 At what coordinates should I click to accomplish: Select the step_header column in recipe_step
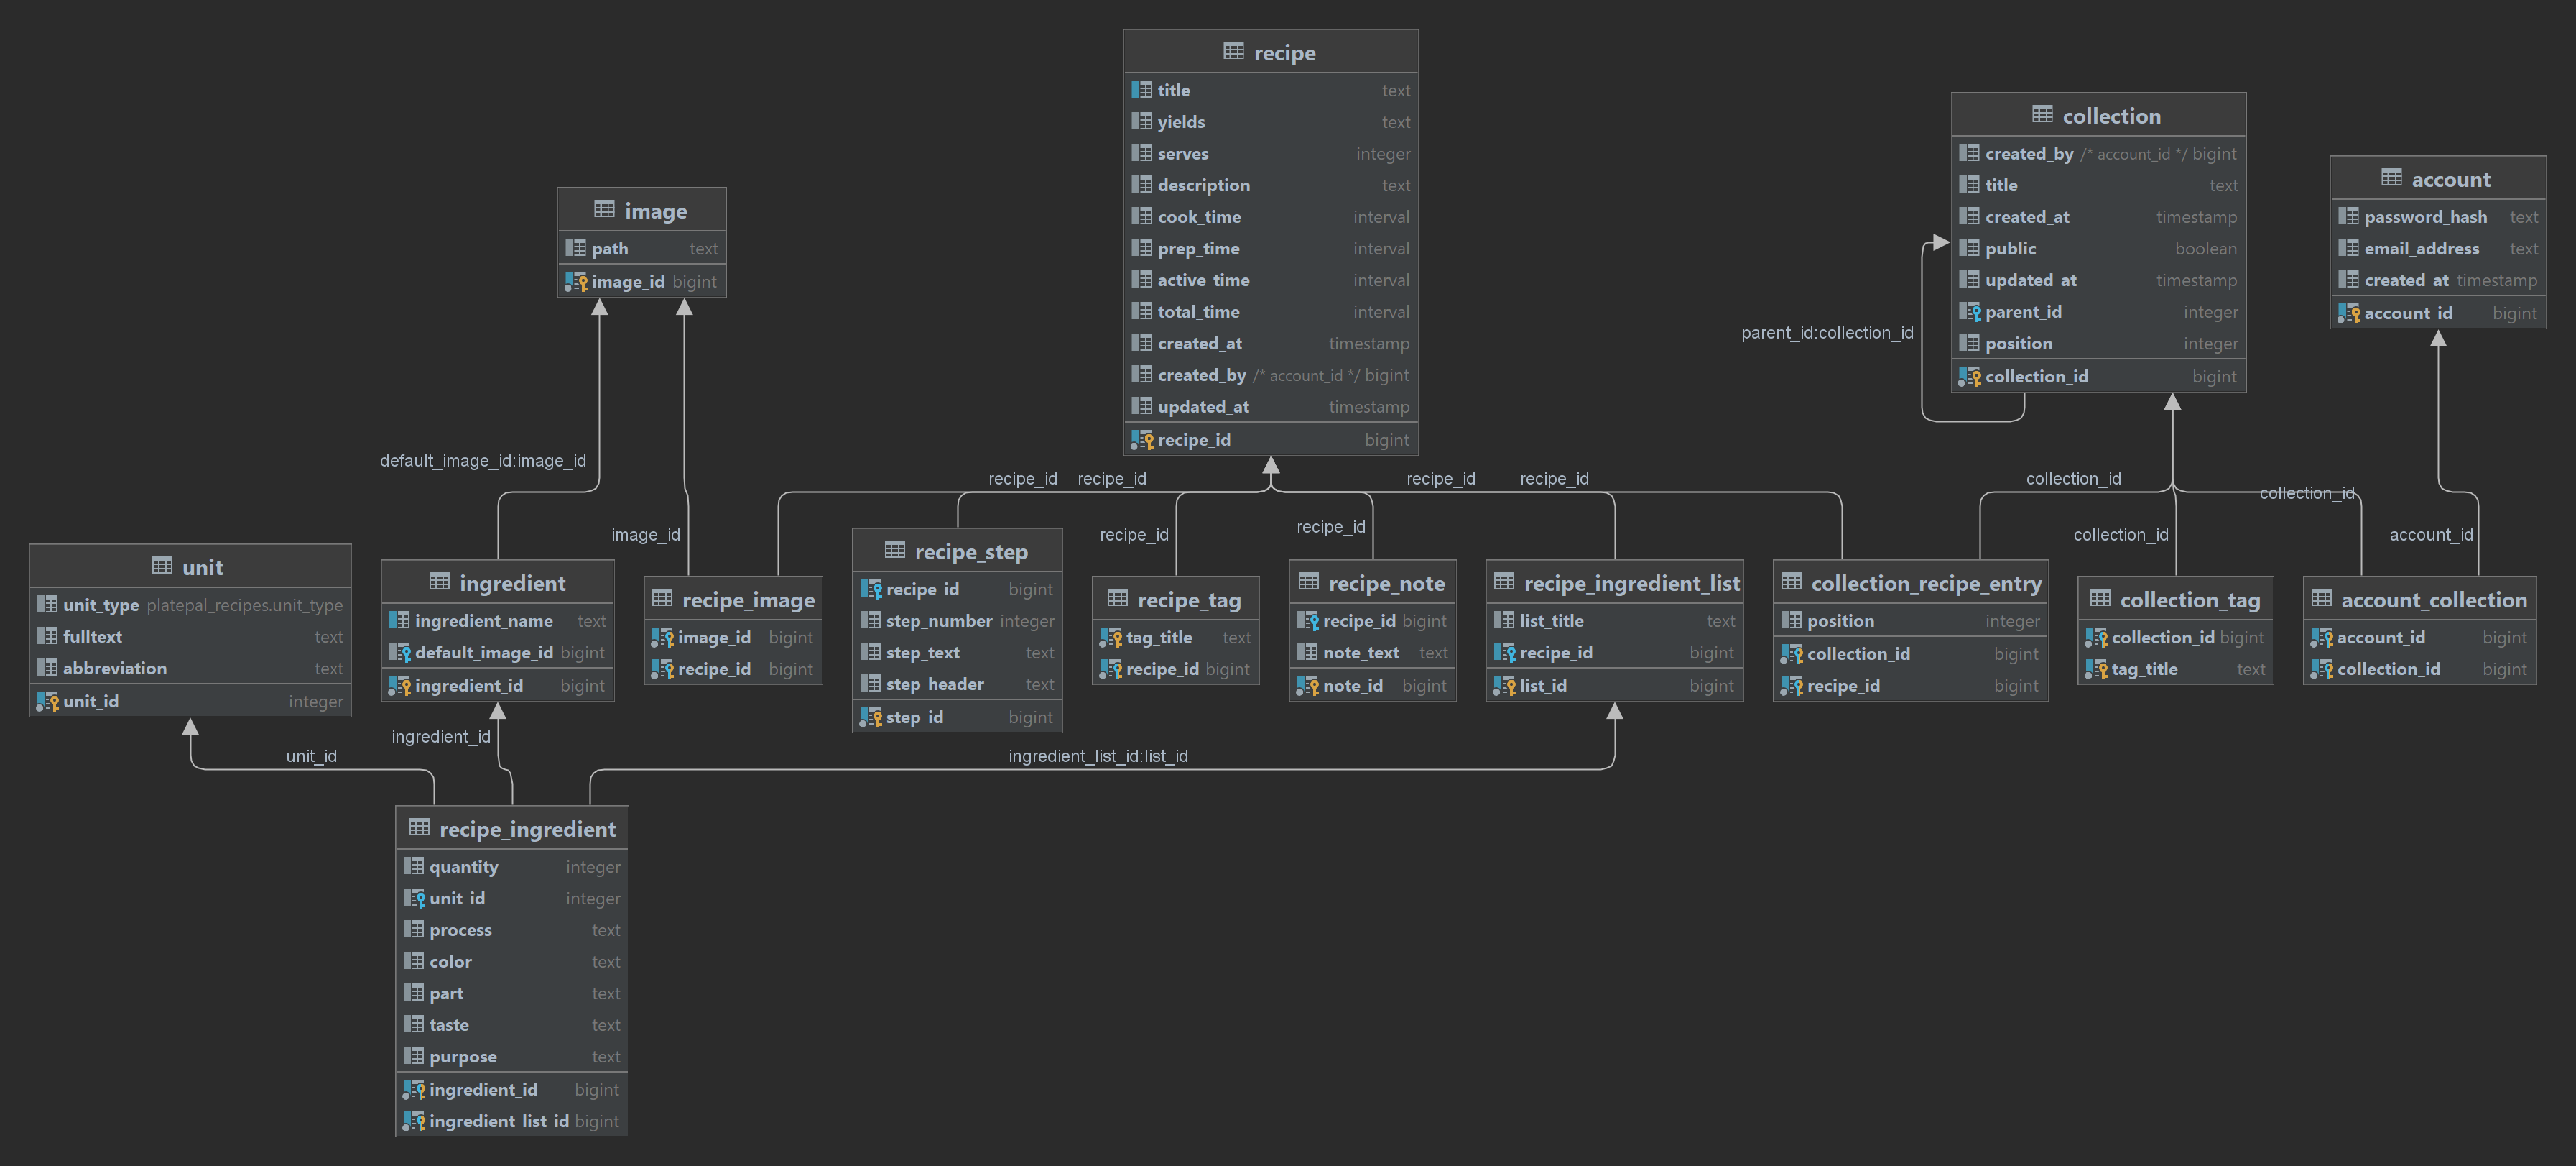[957, 684]
